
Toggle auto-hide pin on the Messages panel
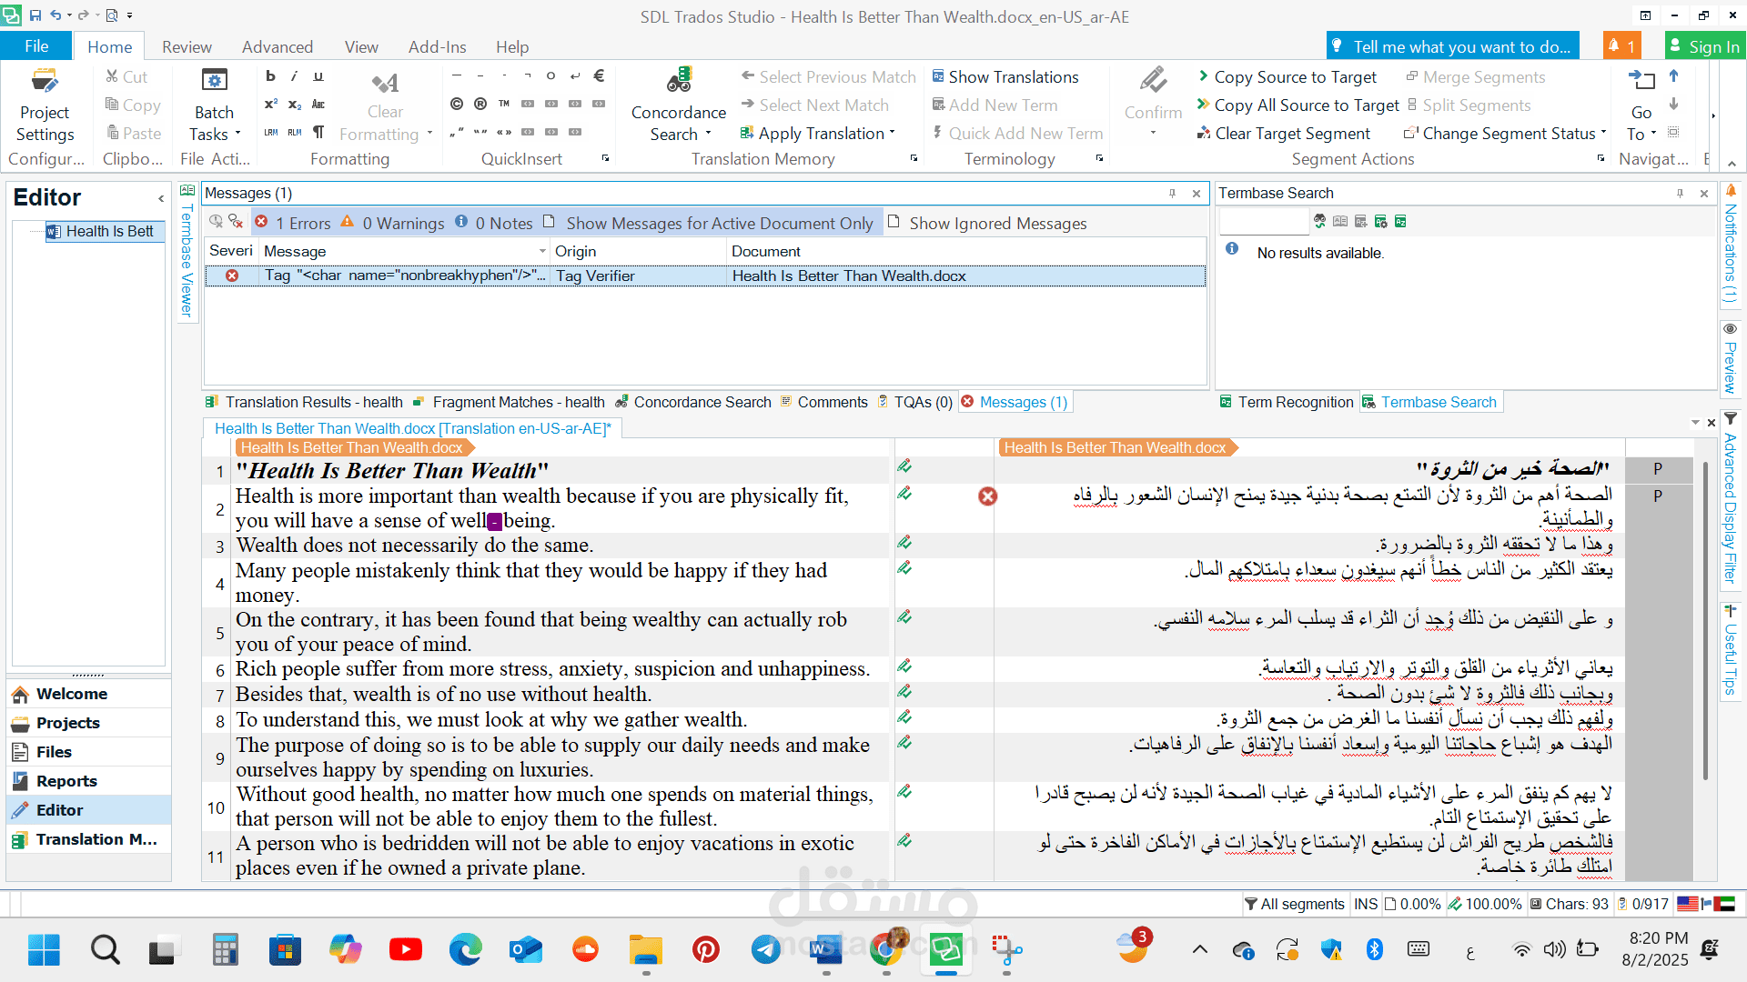pos(1172,193)
